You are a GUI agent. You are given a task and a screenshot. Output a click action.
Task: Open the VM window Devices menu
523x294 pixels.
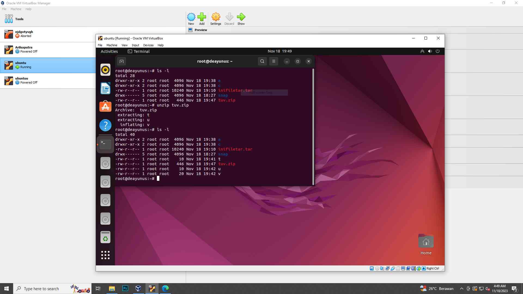(x=148, y=45)
